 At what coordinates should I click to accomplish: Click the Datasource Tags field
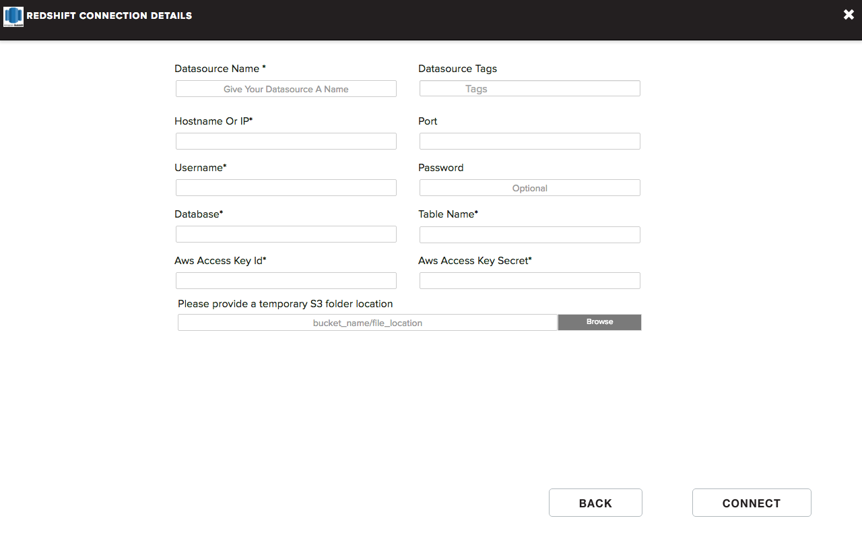(x=530, y=88)
